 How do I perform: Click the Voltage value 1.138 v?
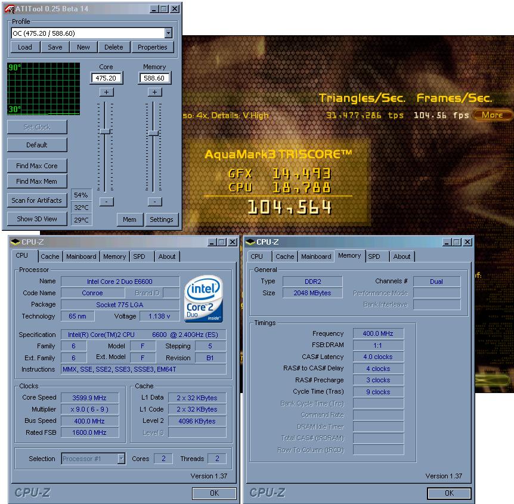click(159, 317)
